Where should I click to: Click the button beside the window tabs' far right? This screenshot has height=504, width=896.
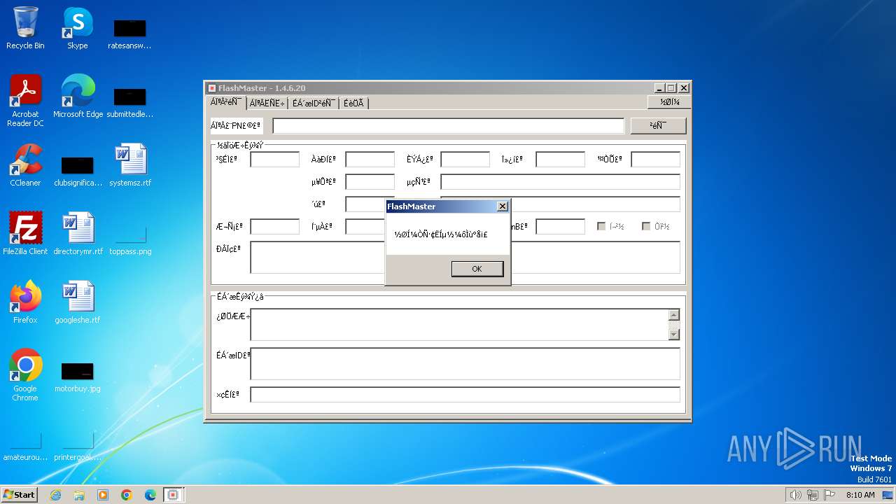(x=668, y=102)
